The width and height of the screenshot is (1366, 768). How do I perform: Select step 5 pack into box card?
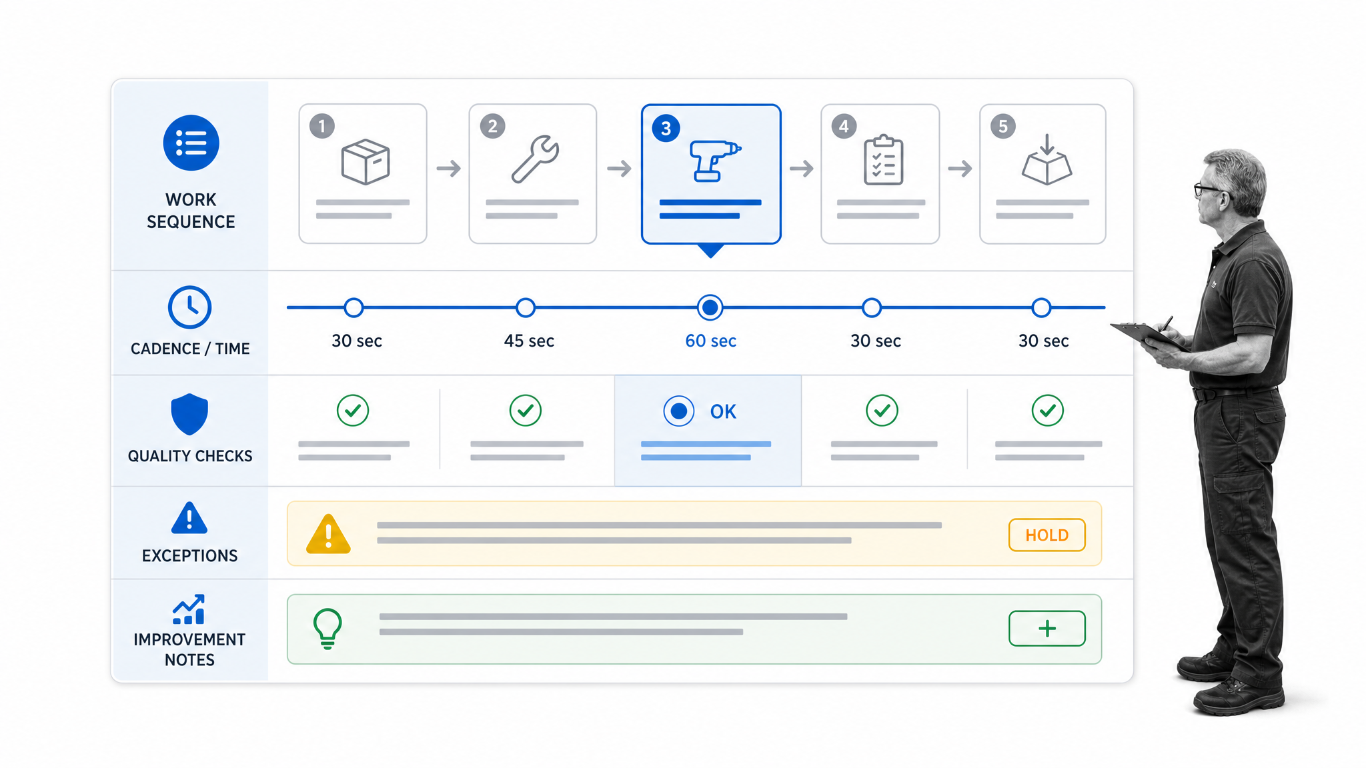1043,173
